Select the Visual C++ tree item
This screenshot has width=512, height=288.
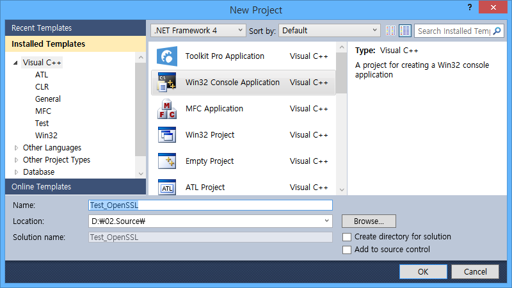point(42,62)
